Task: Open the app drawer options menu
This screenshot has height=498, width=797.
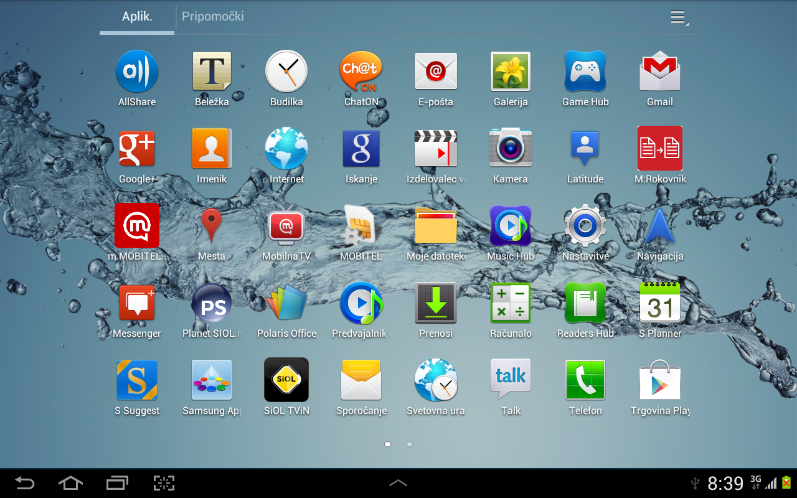Action: click(679, 17)
